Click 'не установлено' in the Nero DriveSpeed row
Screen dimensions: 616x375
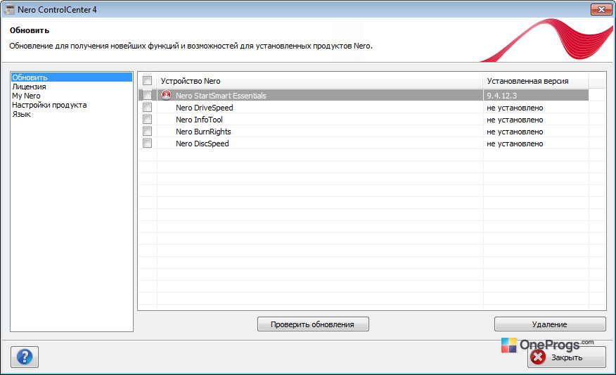[515, 108]
